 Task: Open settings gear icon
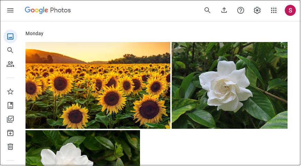257,10
